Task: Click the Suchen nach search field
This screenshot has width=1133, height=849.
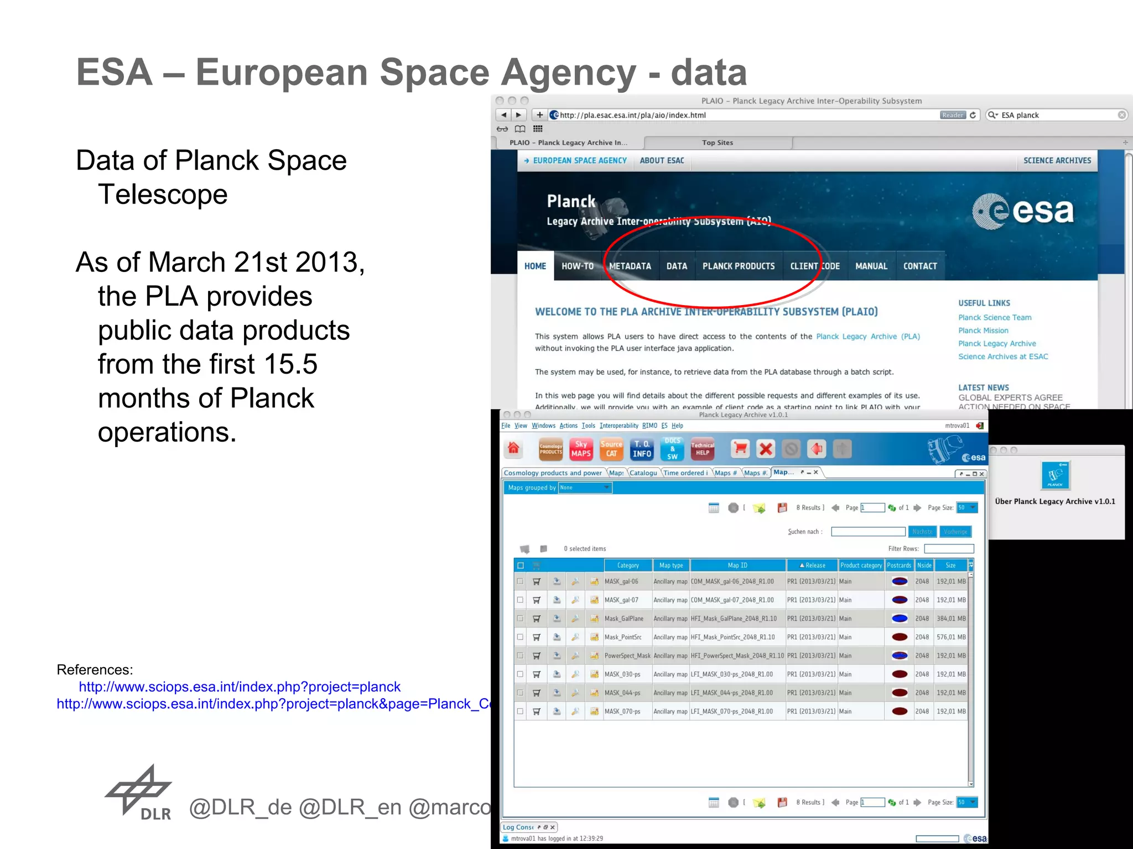Action: point(868,532)
